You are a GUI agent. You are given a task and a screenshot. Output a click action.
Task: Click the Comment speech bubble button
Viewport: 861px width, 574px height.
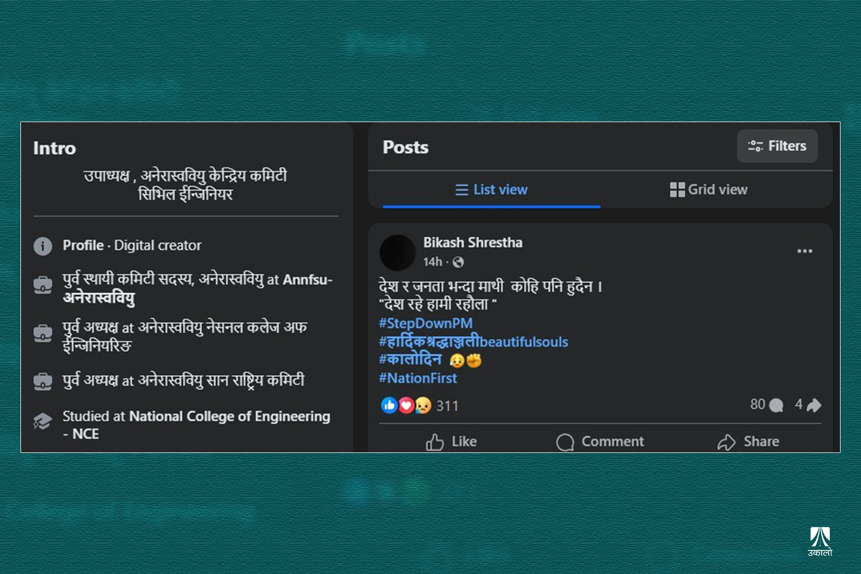click(600, 442)
